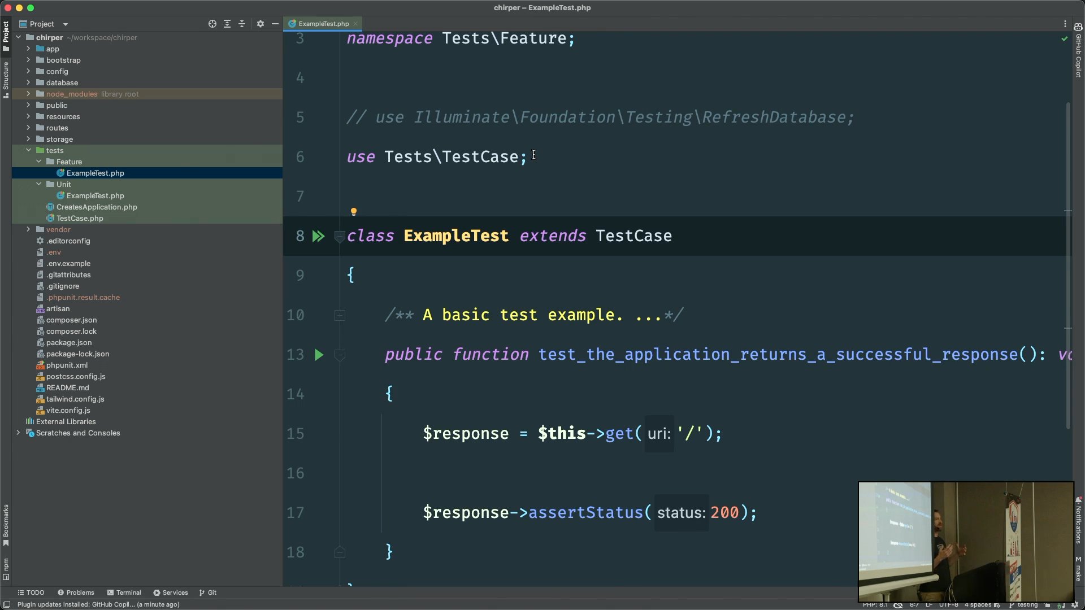Run the test method via gutter play icon
The width and height of the screenshot is (1085, 610).
pyautogui.click(x=319, y=355)
